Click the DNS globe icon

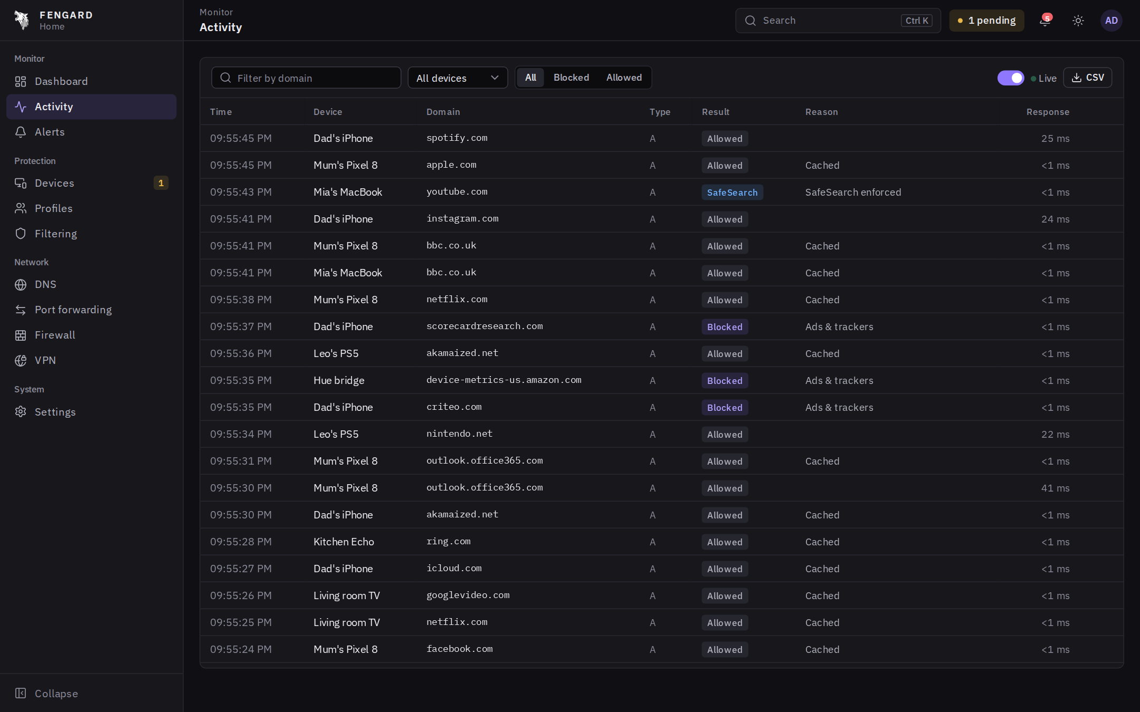click(21, 285)
